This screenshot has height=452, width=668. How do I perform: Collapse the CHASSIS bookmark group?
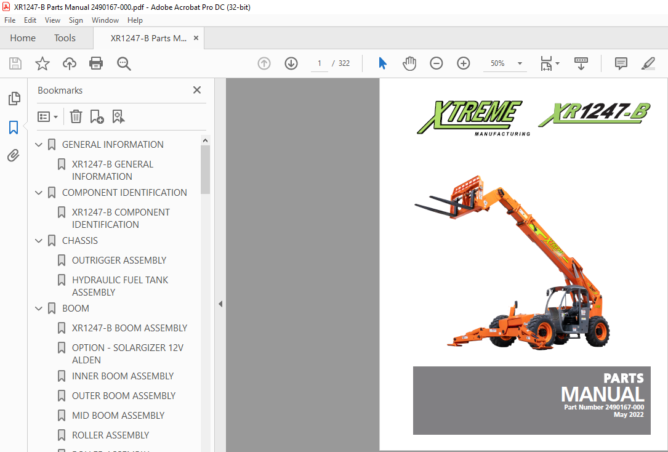pyautogui.click(x=39, y=241)
